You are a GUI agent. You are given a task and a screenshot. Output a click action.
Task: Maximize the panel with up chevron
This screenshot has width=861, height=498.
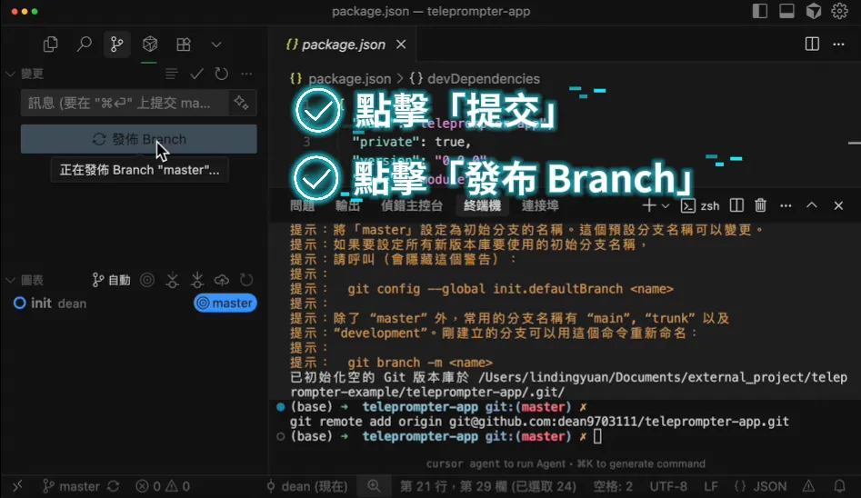(812, 205)
